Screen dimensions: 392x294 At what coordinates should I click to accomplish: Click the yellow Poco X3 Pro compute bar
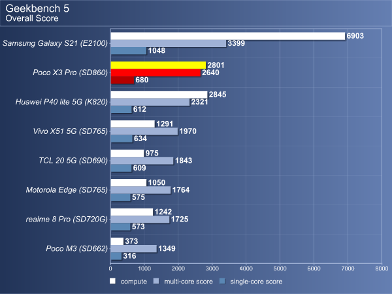coord(158,65)
